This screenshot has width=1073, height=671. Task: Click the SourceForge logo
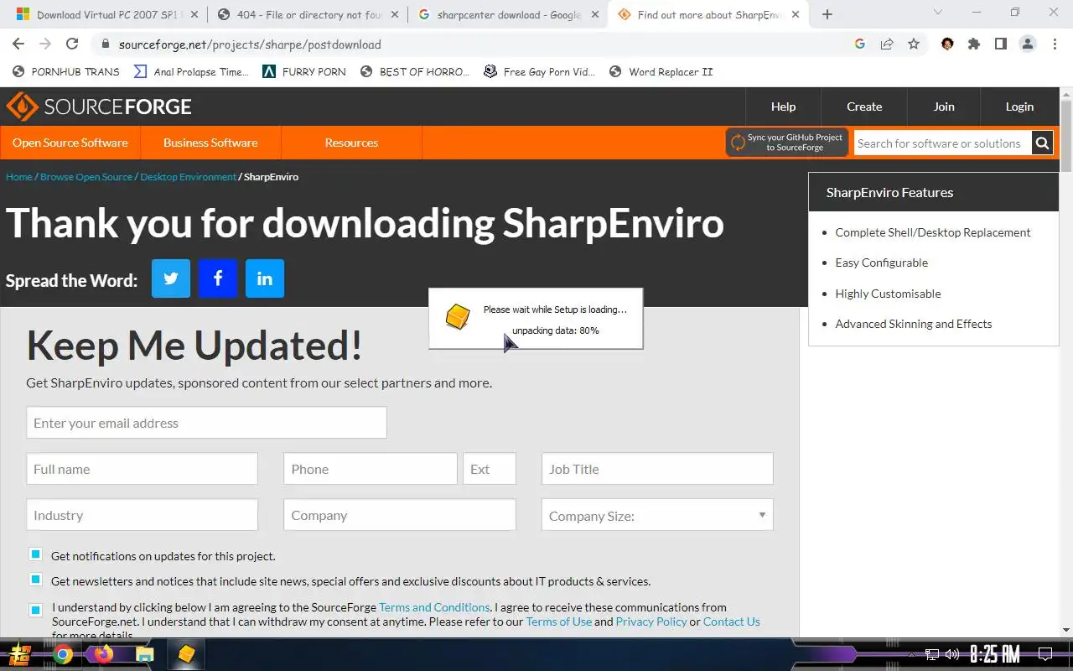99,107
